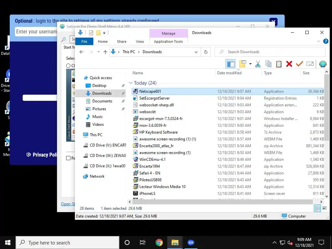This screenshot has height=249, width=332.
Task: Click the Open-Shell link in settings window
Action: click(68, 204)
